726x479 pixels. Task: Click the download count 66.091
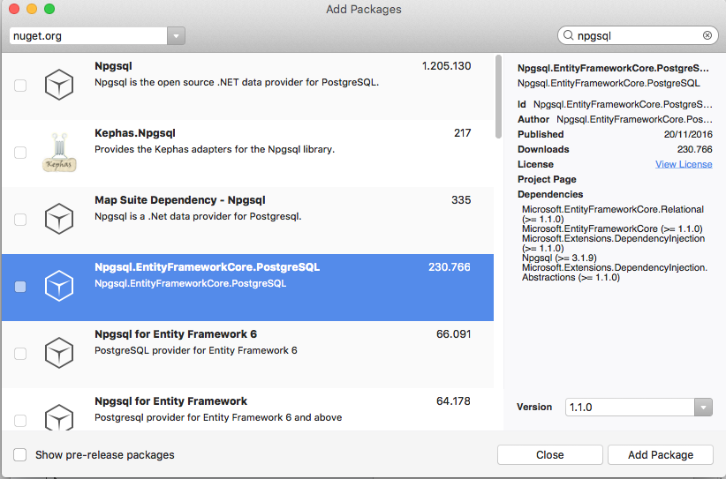coord(453,334)
